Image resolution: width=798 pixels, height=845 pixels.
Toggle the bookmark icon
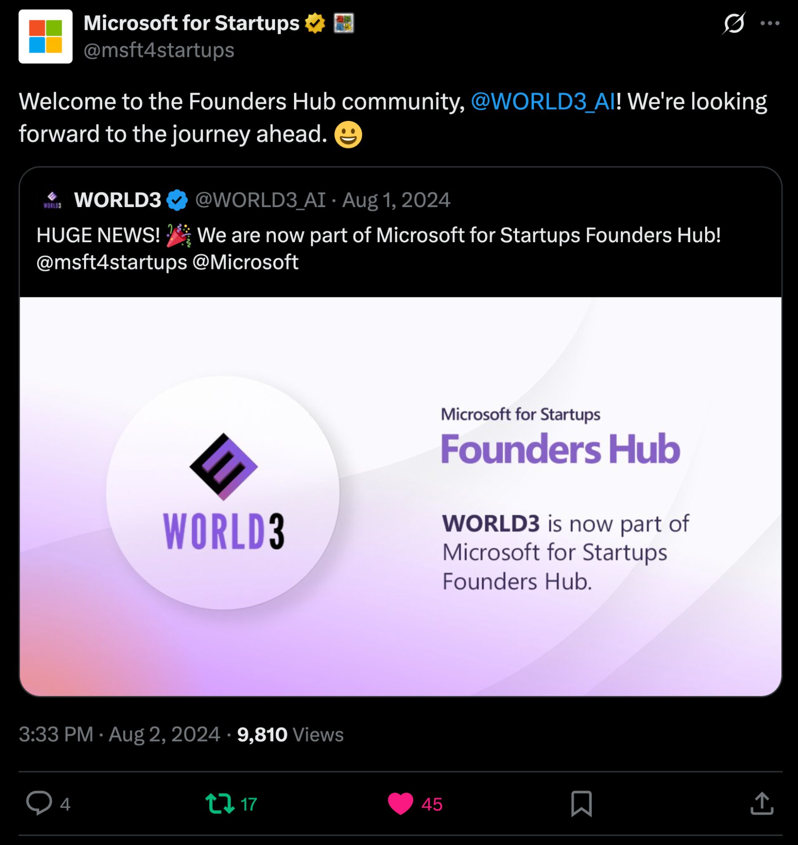coord(581,804)
